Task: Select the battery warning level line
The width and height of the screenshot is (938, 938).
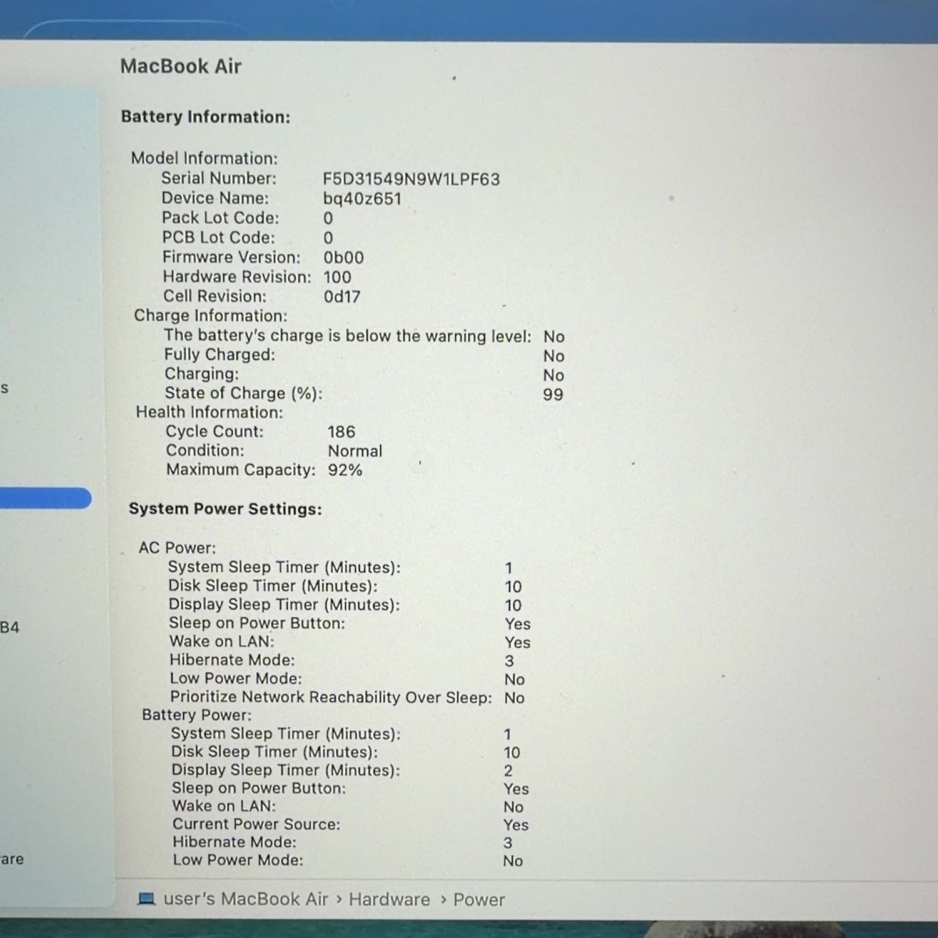Action: coord(364,336)
